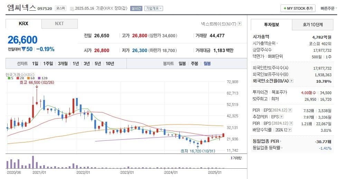Click the 4.00매수 investment opinion
341x179 pixels.
pyautogui.click(x=309, y=93)
